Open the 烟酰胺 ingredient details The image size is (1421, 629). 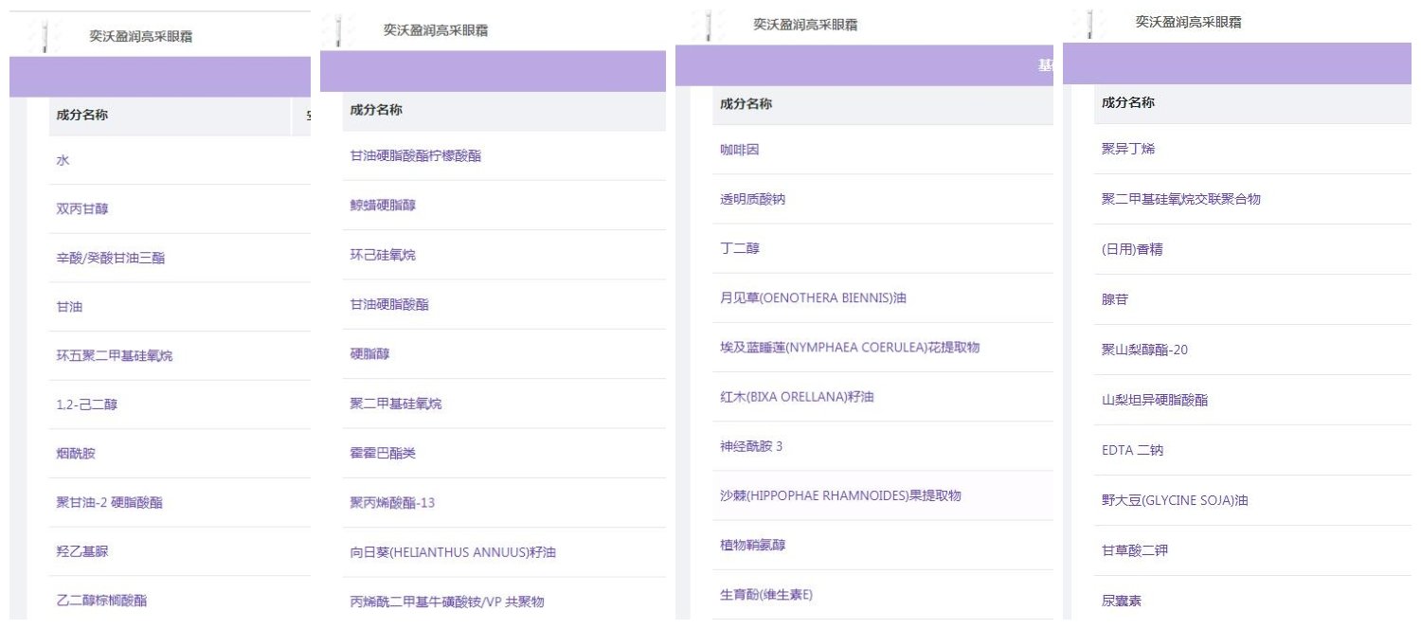(76, 454)
